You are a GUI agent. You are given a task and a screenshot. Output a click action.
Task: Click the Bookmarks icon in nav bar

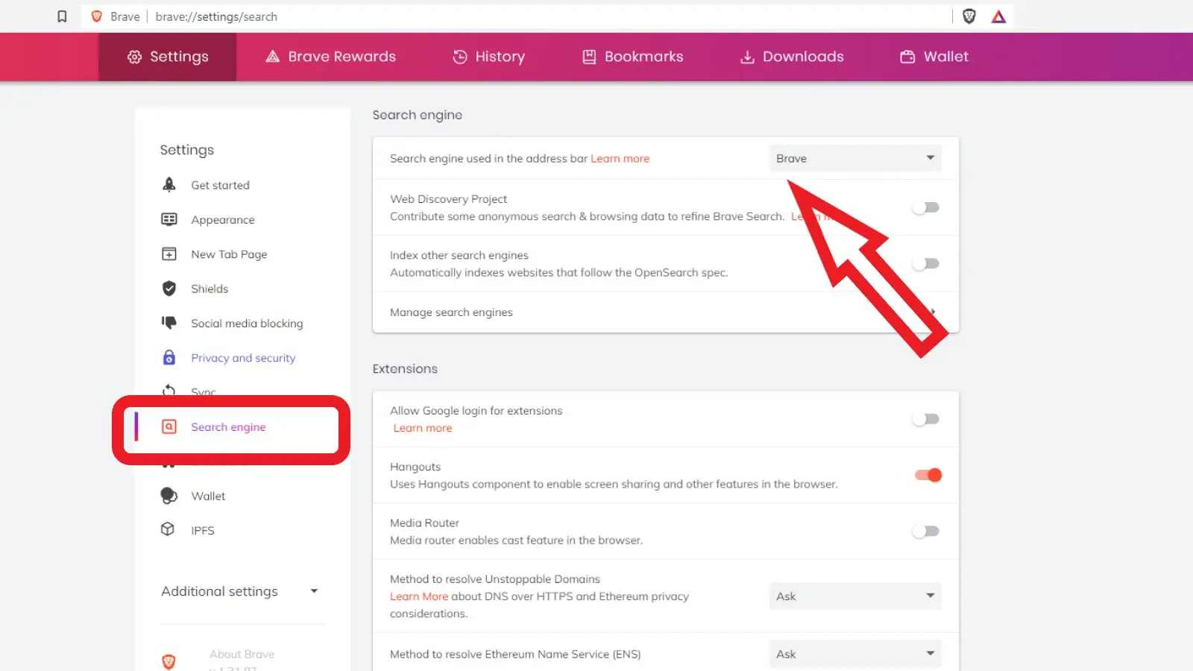pos(589,57)
